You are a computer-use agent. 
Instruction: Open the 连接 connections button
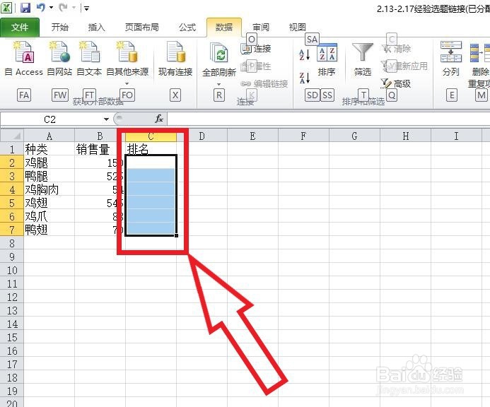tap(256, 49)
